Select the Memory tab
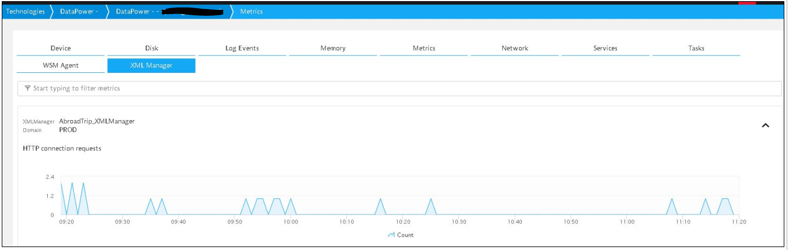This screenshot has height=250, width=789. [333, 48]
